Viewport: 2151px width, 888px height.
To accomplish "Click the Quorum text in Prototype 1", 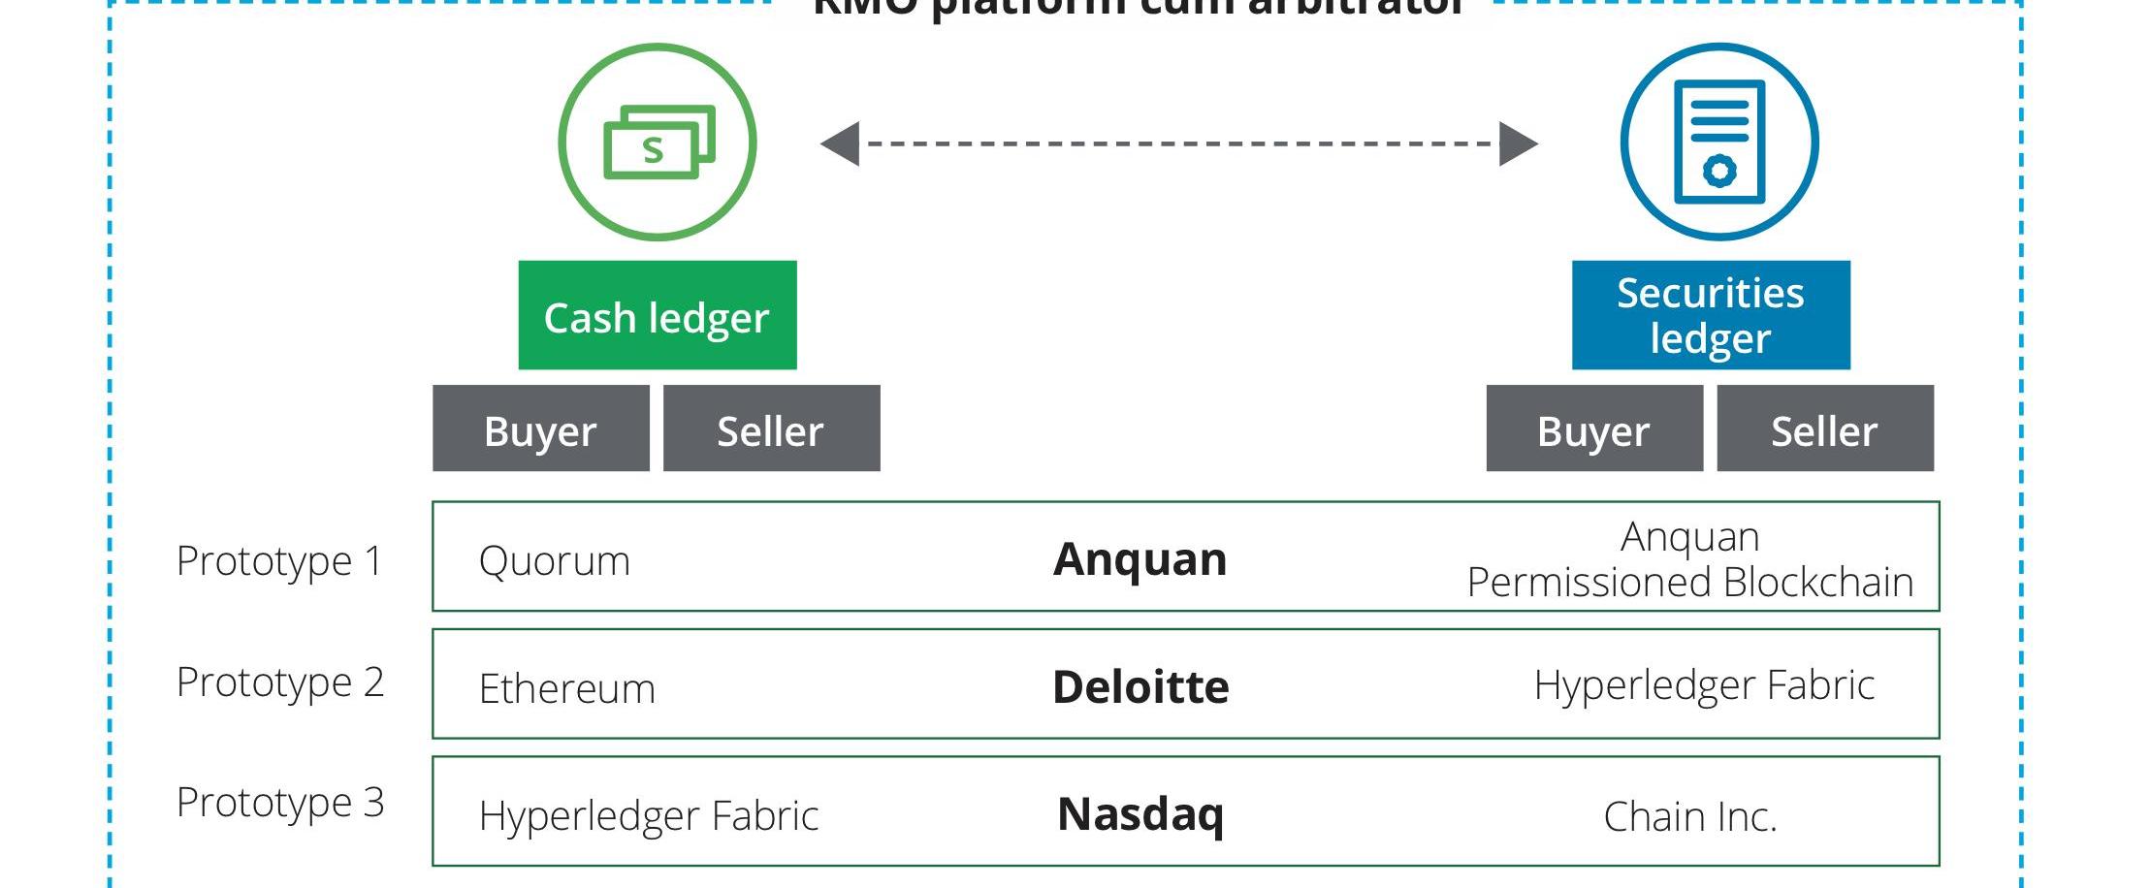I will [x=555, y=560].
